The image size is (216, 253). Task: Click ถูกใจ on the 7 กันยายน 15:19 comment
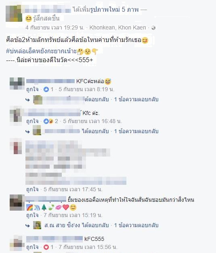32,215
